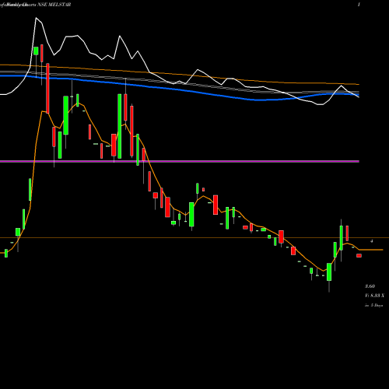This screenshot has height=389, width=389.
Task: Click the last red candle at chart end
Action: pos(359,256)
